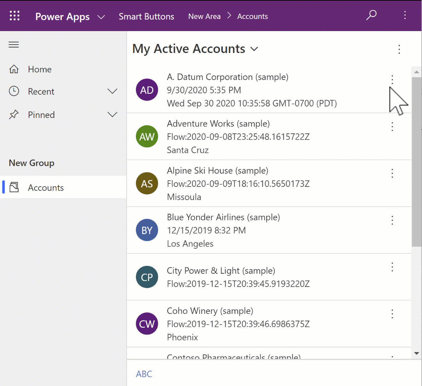Click the vertical scrollbar thumb
The image size is (422, 386).
(x=416, y=162)
